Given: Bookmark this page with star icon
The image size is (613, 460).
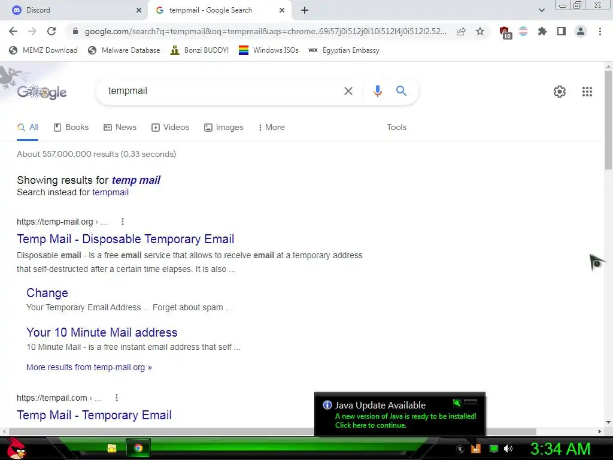Looking at the screenshot, I should click(480, 31).
